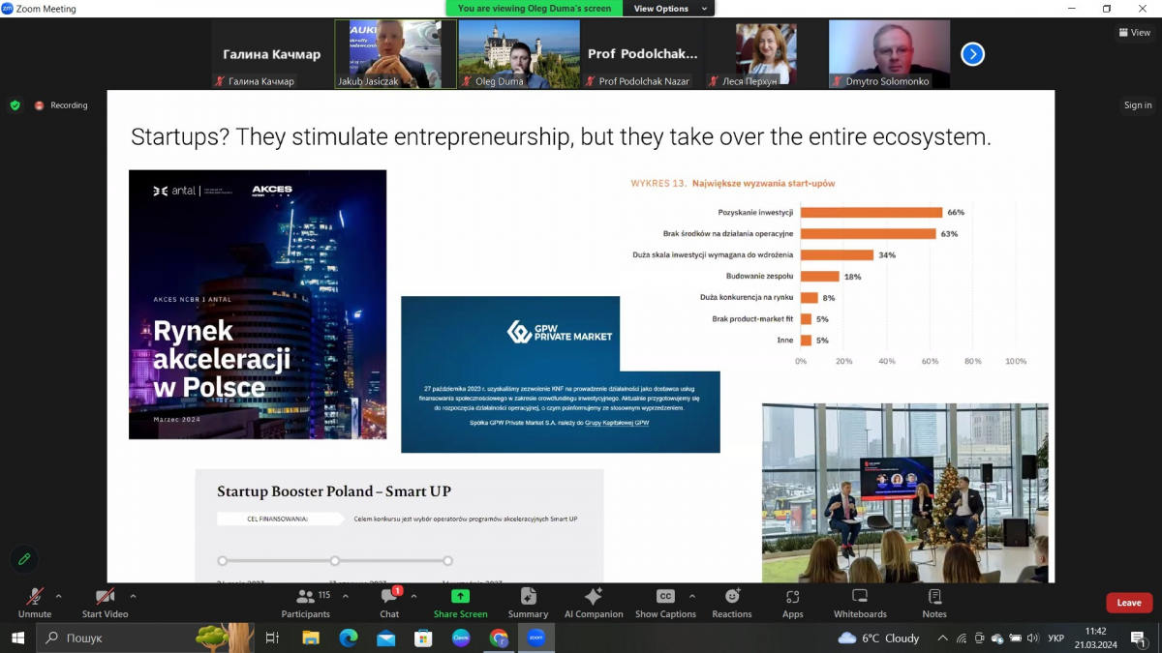Open the Participants panel
1162x653 pixels.
click(305, 602)
